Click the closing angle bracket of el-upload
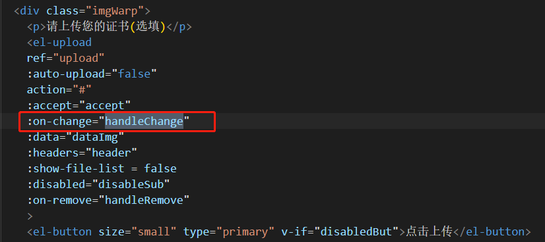The width and height of the screenshot is (545, 242). [30, 216]
